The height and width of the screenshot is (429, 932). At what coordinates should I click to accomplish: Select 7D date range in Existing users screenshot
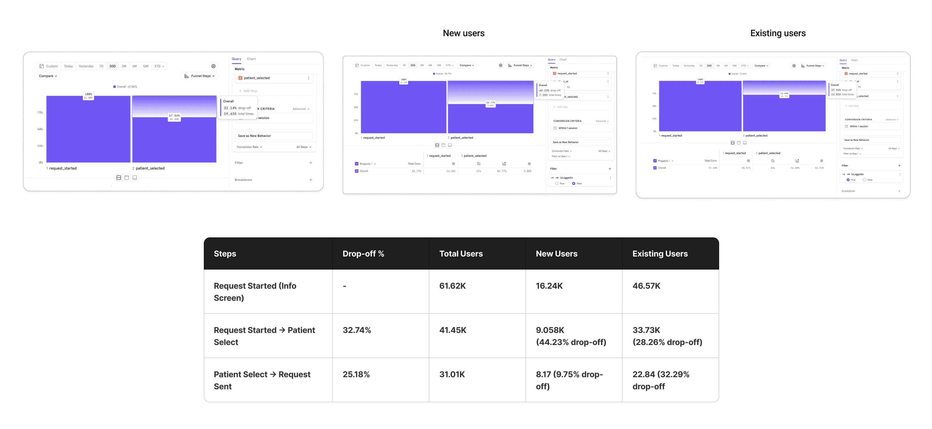tap(701, 66)
